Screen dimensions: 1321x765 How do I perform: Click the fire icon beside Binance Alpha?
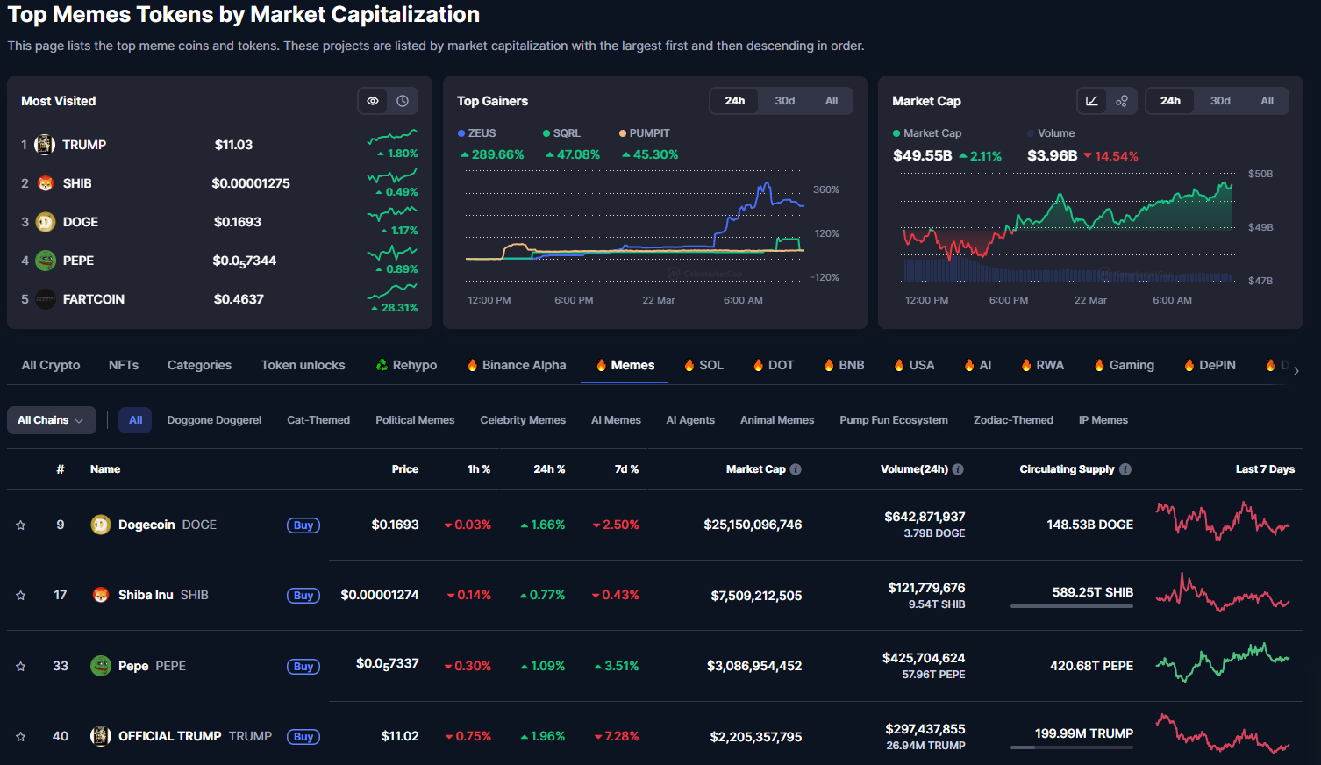[x=473, y=365]
